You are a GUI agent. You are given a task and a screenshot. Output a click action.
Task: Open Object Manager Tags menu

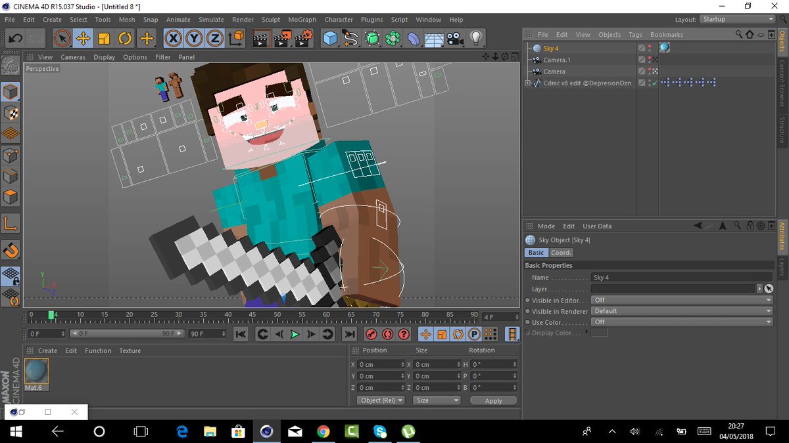(x=635, y=35)
